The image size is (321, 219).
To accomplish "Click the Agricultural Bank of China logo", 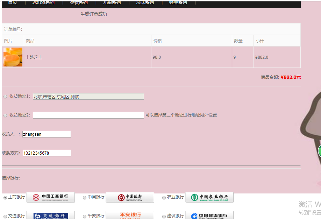I will [x=209, y=197].
